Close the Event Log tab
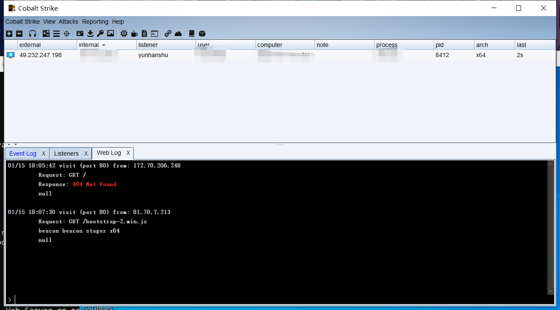Viewport: 560px width, 310px height. [x=44, y=154]
